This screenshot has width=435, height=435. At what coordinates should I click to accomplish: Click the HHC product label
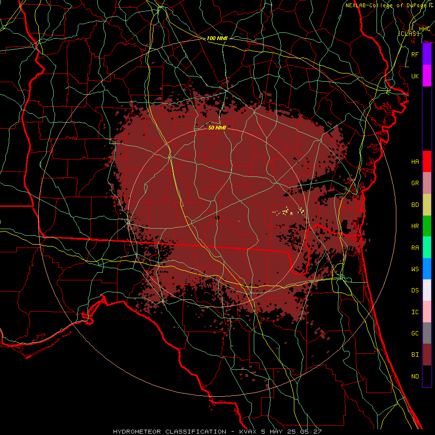(424, 29)
